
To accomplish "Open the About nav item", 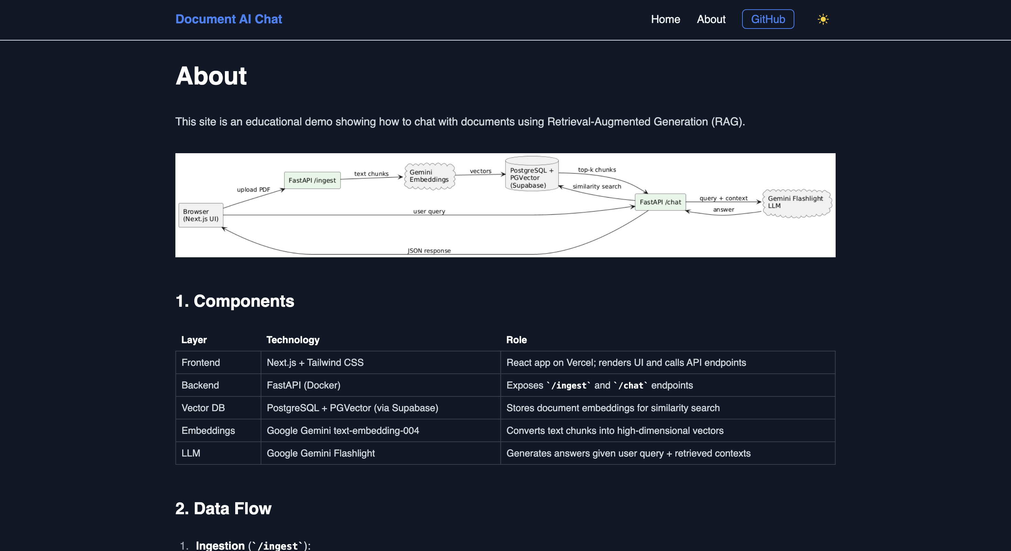I will coord(711,19).
